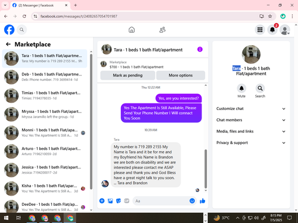Go to the Home feed icon
This screenshot has width=298, height=223.
132,30
